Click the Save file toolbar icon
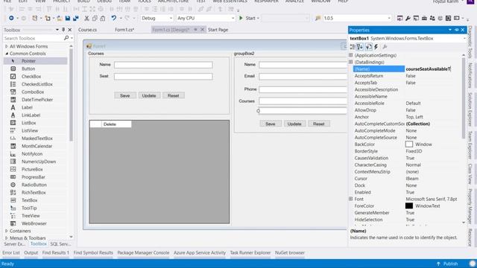The height and width of the screenshot is (268, 477). [x=68, y=18]
